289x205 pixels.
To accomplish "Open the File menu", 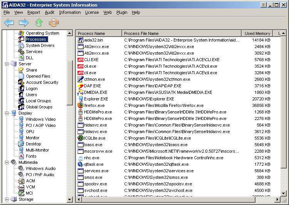I will (7, 12).
